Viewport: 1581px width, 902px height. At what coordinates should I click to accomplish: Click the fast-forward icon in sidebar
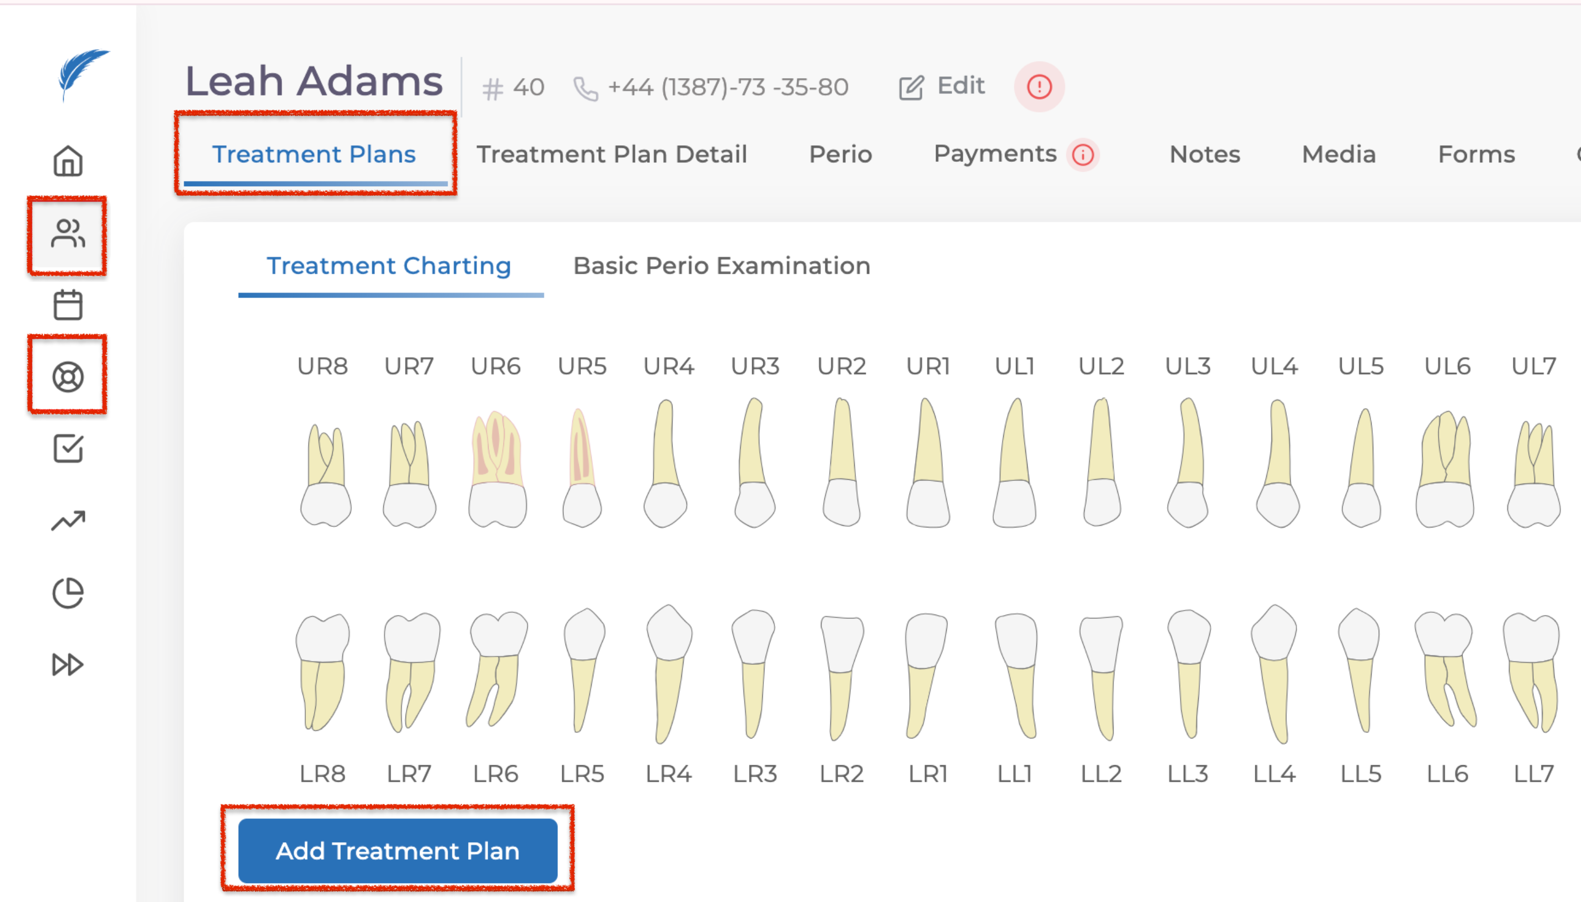pos(68,664)
